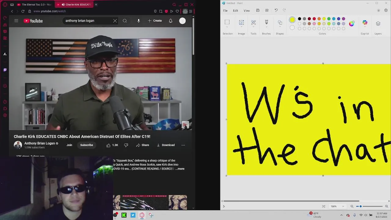Screen dimensions: 391x220
Task: Select Paint primary color Color 1
Action: [x=292, y=20]
